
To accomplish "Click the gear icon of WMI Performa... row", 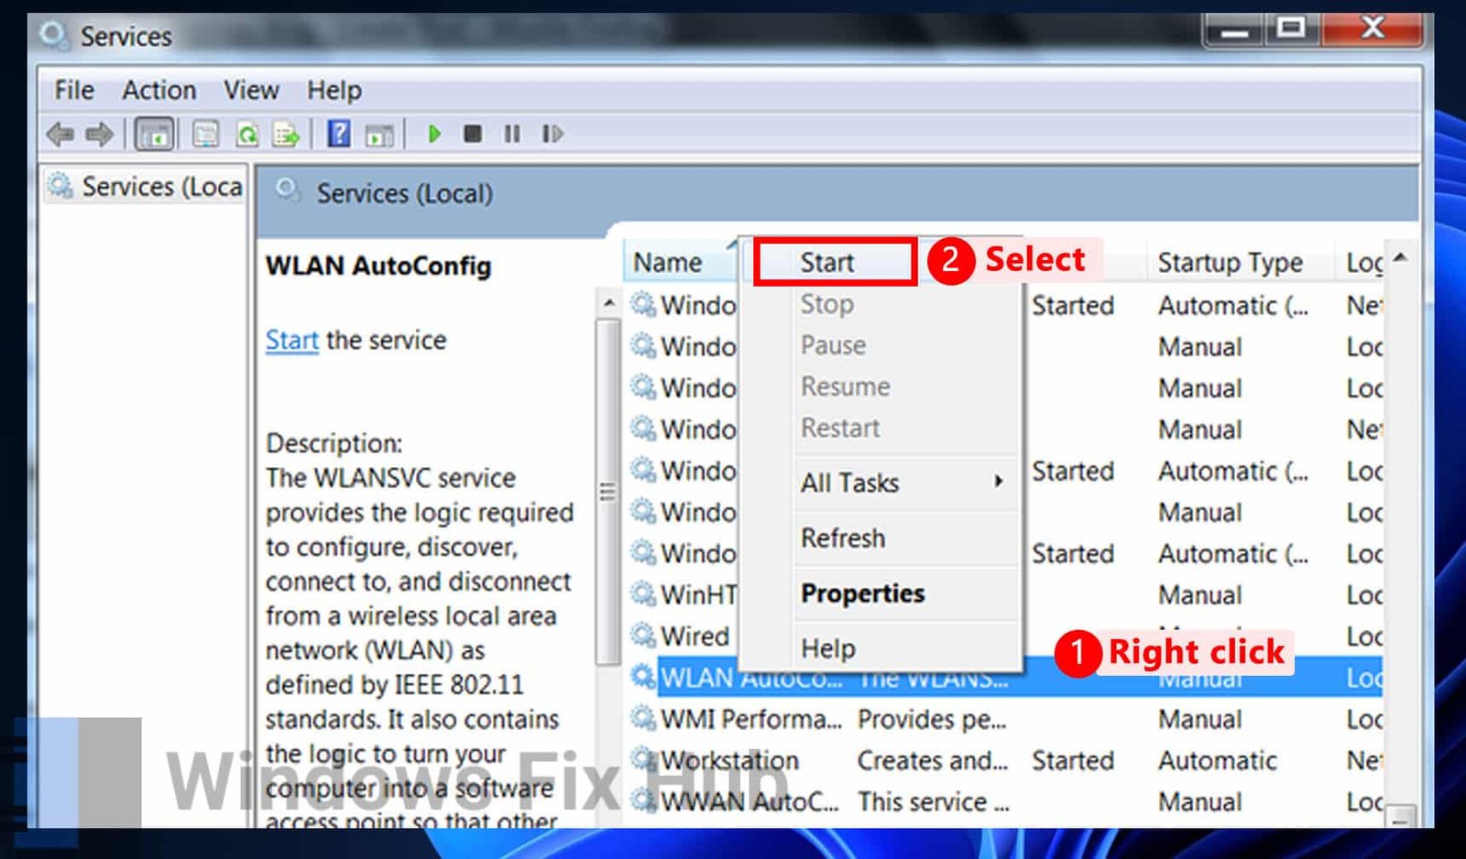I will point(644,718).
